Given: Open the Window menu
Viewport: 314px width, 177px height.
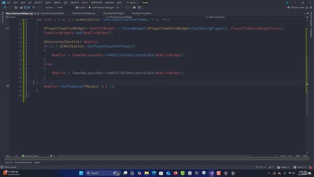Looking at the screenshot, I should (x=109, y=2).
